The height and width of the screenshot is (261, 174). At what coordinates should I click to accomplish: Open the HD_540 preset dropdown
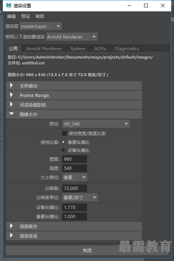point(96,124)
